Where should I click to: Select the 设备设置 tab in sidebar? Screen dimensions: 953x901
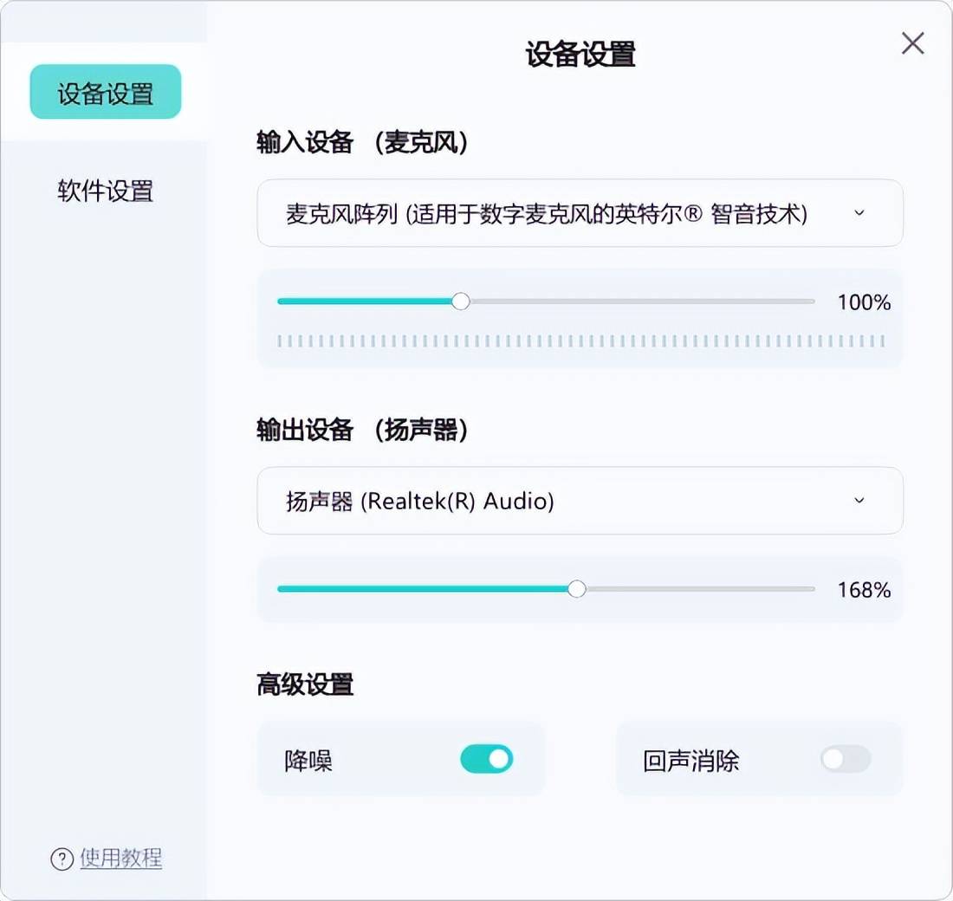click(106, 92)
